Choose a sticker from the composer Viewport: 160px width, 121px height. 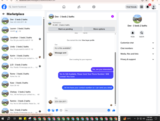pos(57,110)
